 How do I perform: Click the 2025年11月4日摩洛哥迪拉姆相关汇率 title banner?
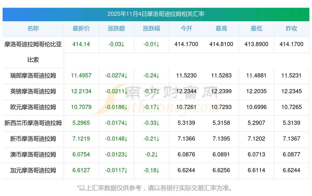coord(156,14)
